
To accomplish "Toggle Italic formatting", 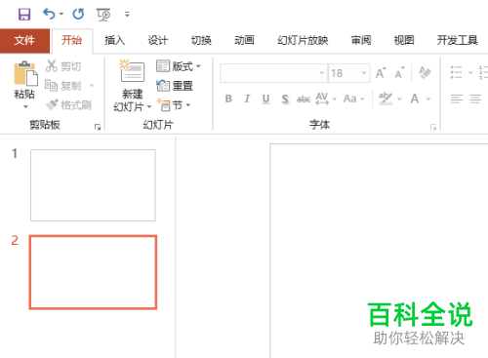I will tap(247, 99).
